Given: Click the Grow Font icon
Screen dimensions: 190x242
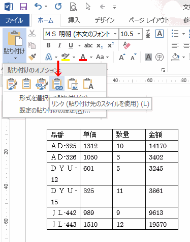Looking at the screenshot, I should (122, 57).
